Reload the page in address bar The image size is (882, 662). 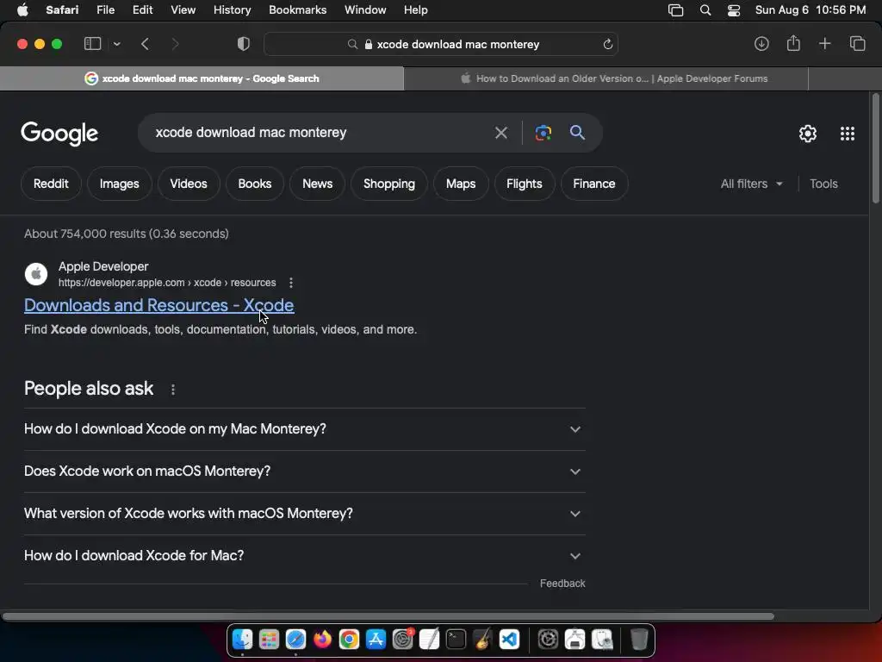click(607, 44)
